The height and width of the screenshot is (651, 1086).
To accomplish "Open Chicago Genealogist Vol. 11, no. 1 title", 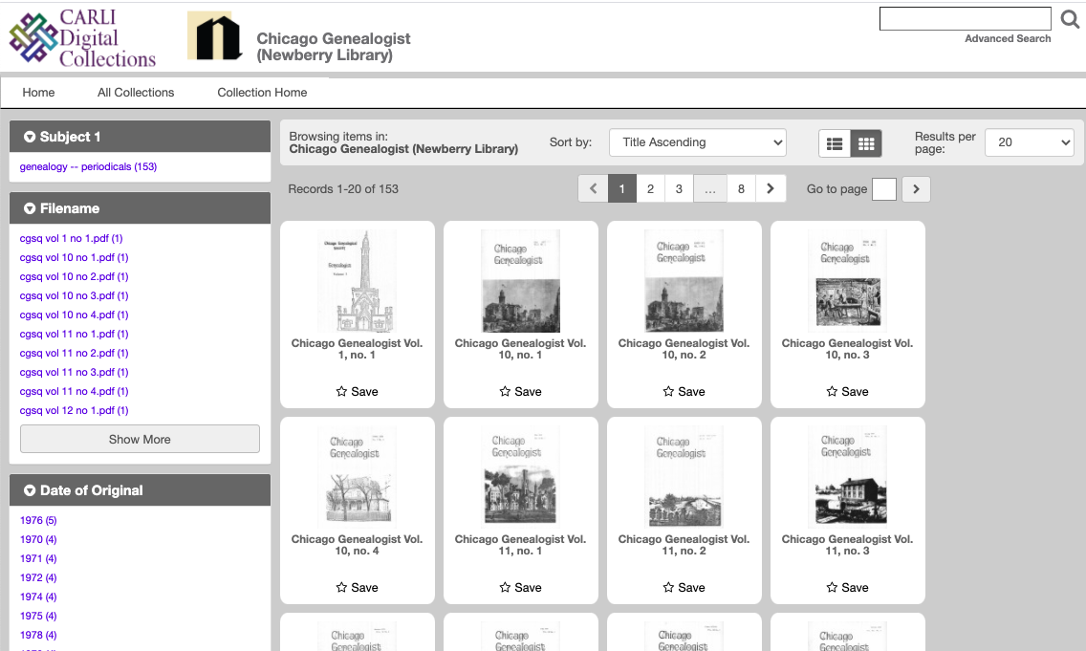I will coord(521,545).
